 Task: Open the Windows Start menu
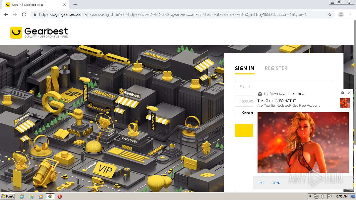[8, 196]
